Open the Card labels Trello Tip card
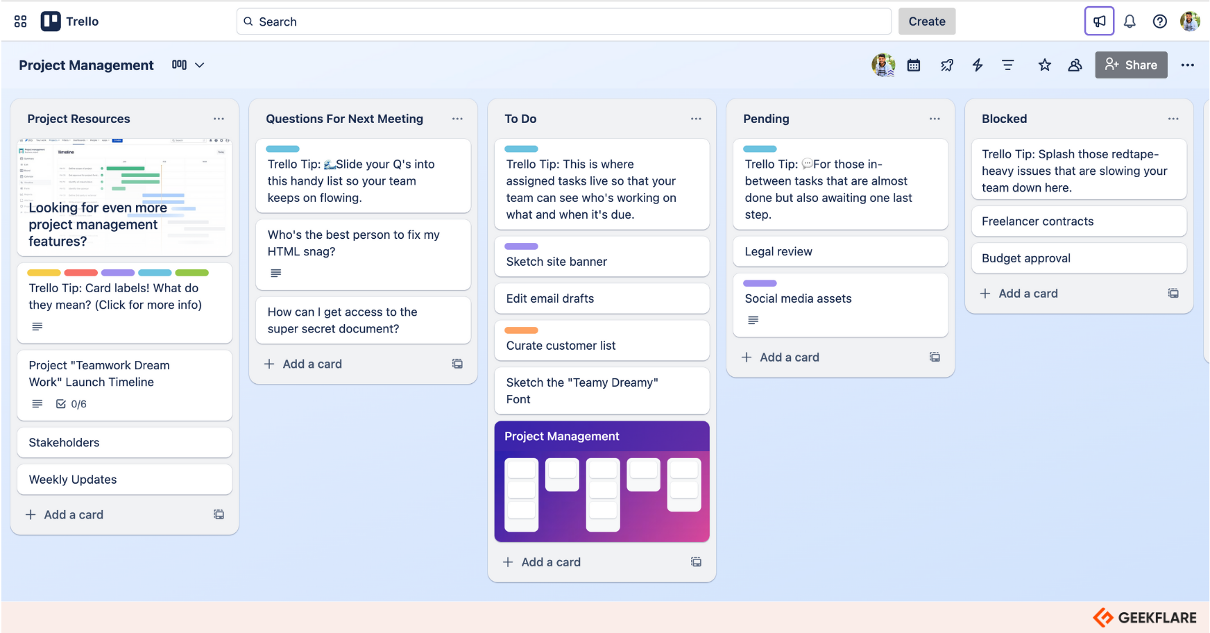The image size is (1210, 633). [125, 303]
